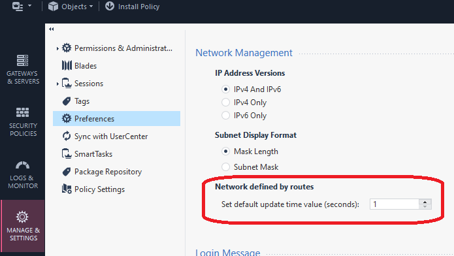Increase update time with up arrow
The height and width of the screenshot is (256, 454).
425,202
